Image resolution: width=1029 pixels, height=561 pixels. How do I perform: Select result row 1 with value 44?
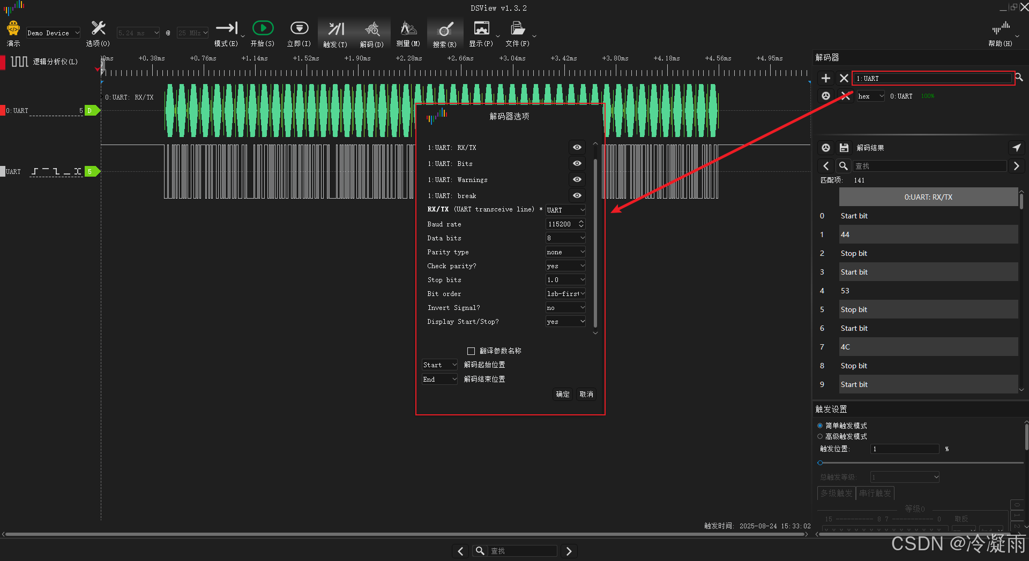(928, 234)
